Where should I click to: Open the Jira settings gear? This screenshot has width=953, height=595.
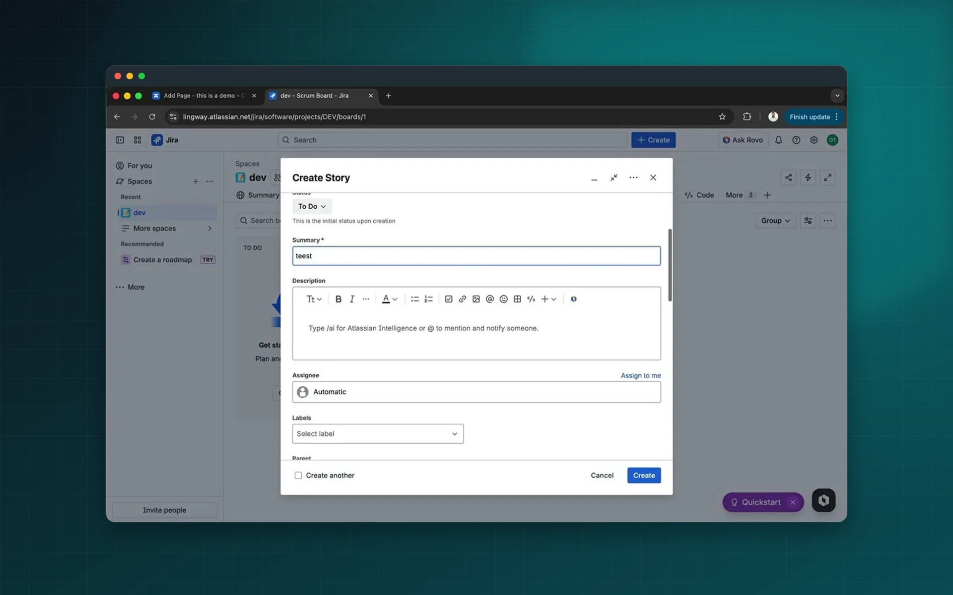coord(814,140)
